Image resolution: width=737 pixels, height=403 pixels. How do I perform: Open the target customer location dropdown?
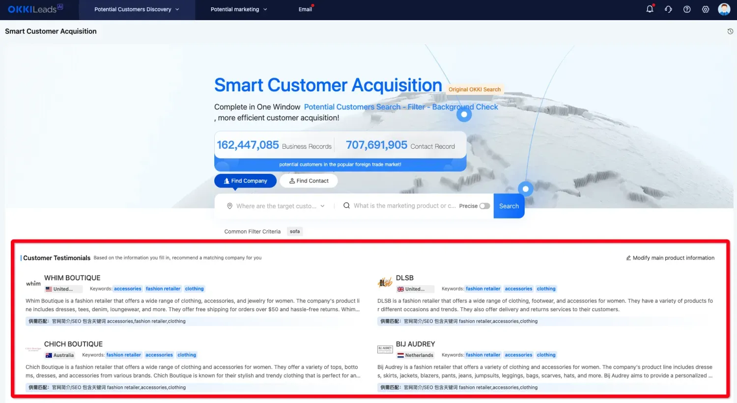(x=276, y=206)
